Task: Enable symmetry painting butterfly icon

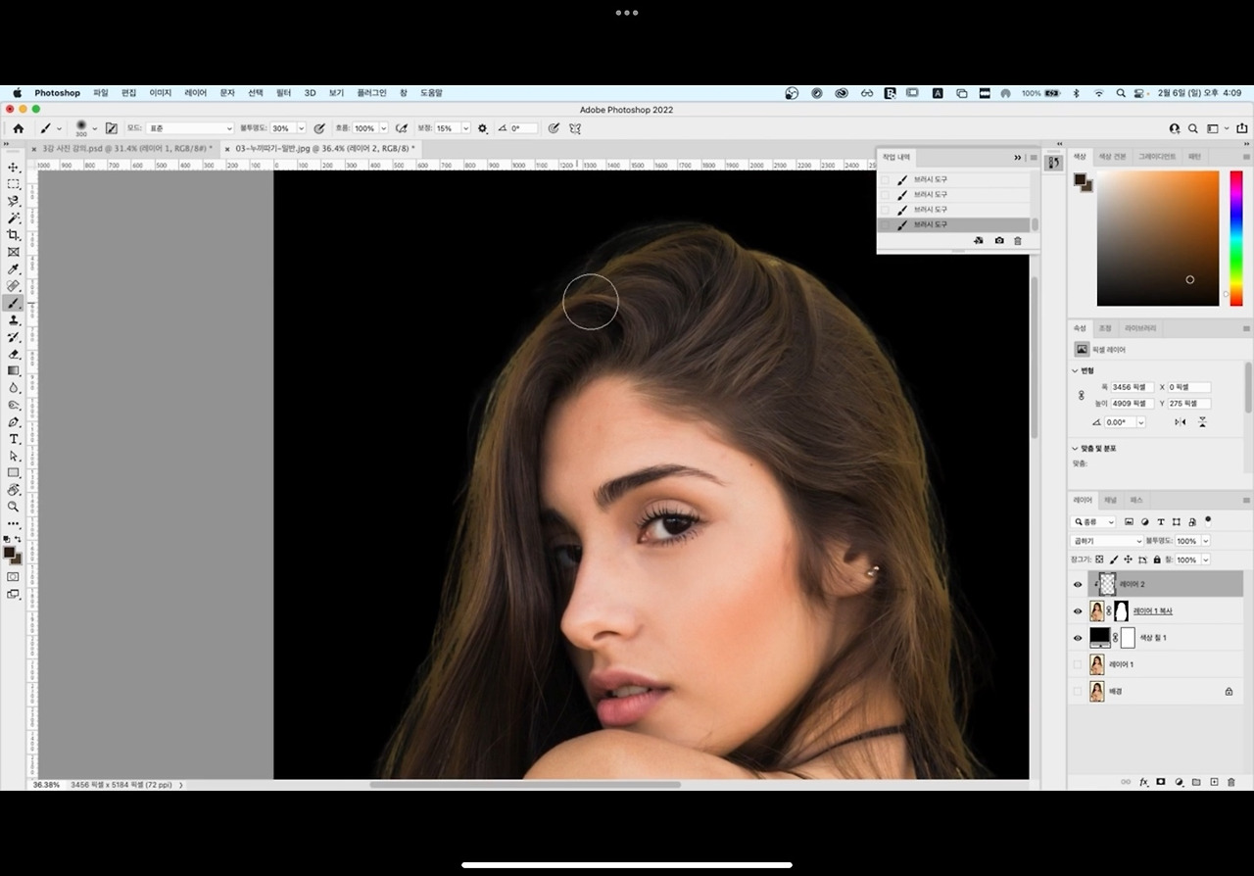Action: tap(575, 128)
